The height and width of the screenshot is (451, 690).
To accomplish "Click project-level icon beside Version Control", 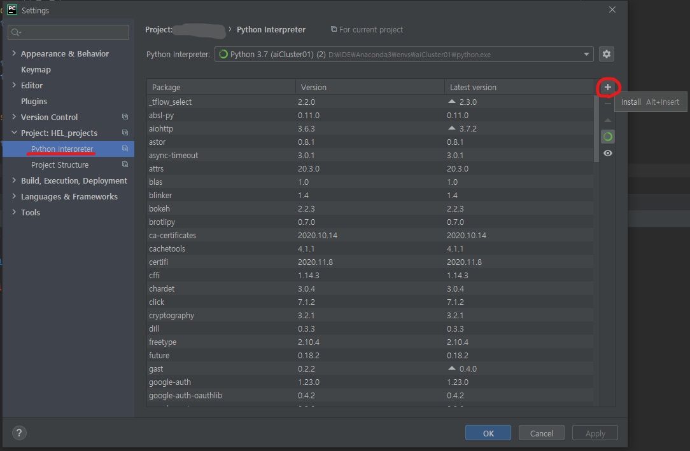I will 125,117.
